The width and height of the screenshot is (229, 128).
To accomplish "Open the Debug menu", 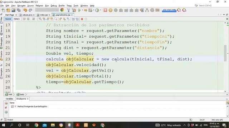I will coord(54,6).
